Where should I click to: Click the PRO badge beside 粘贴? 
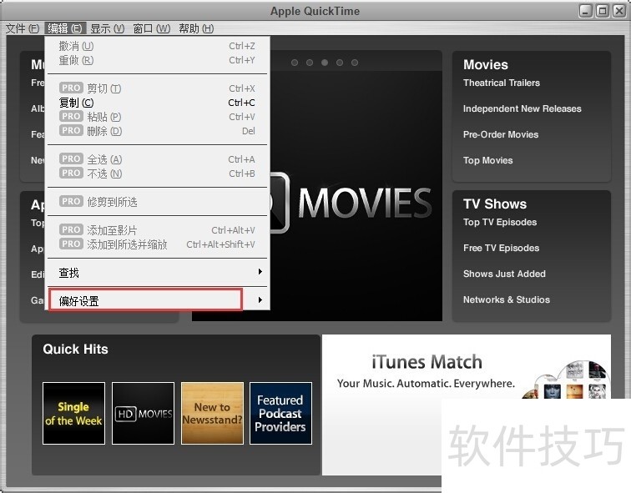click(71, 116)
